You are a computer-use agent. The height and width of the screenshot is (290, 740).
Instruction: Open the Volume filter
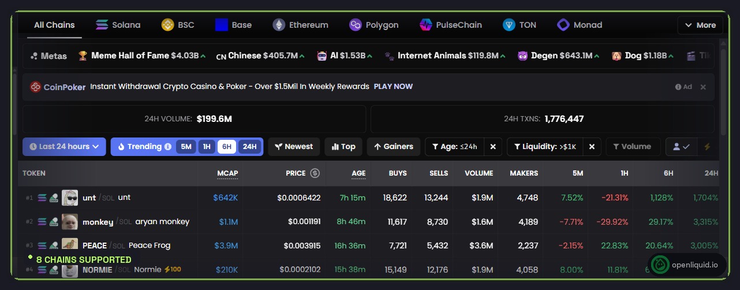coord(631,147)
